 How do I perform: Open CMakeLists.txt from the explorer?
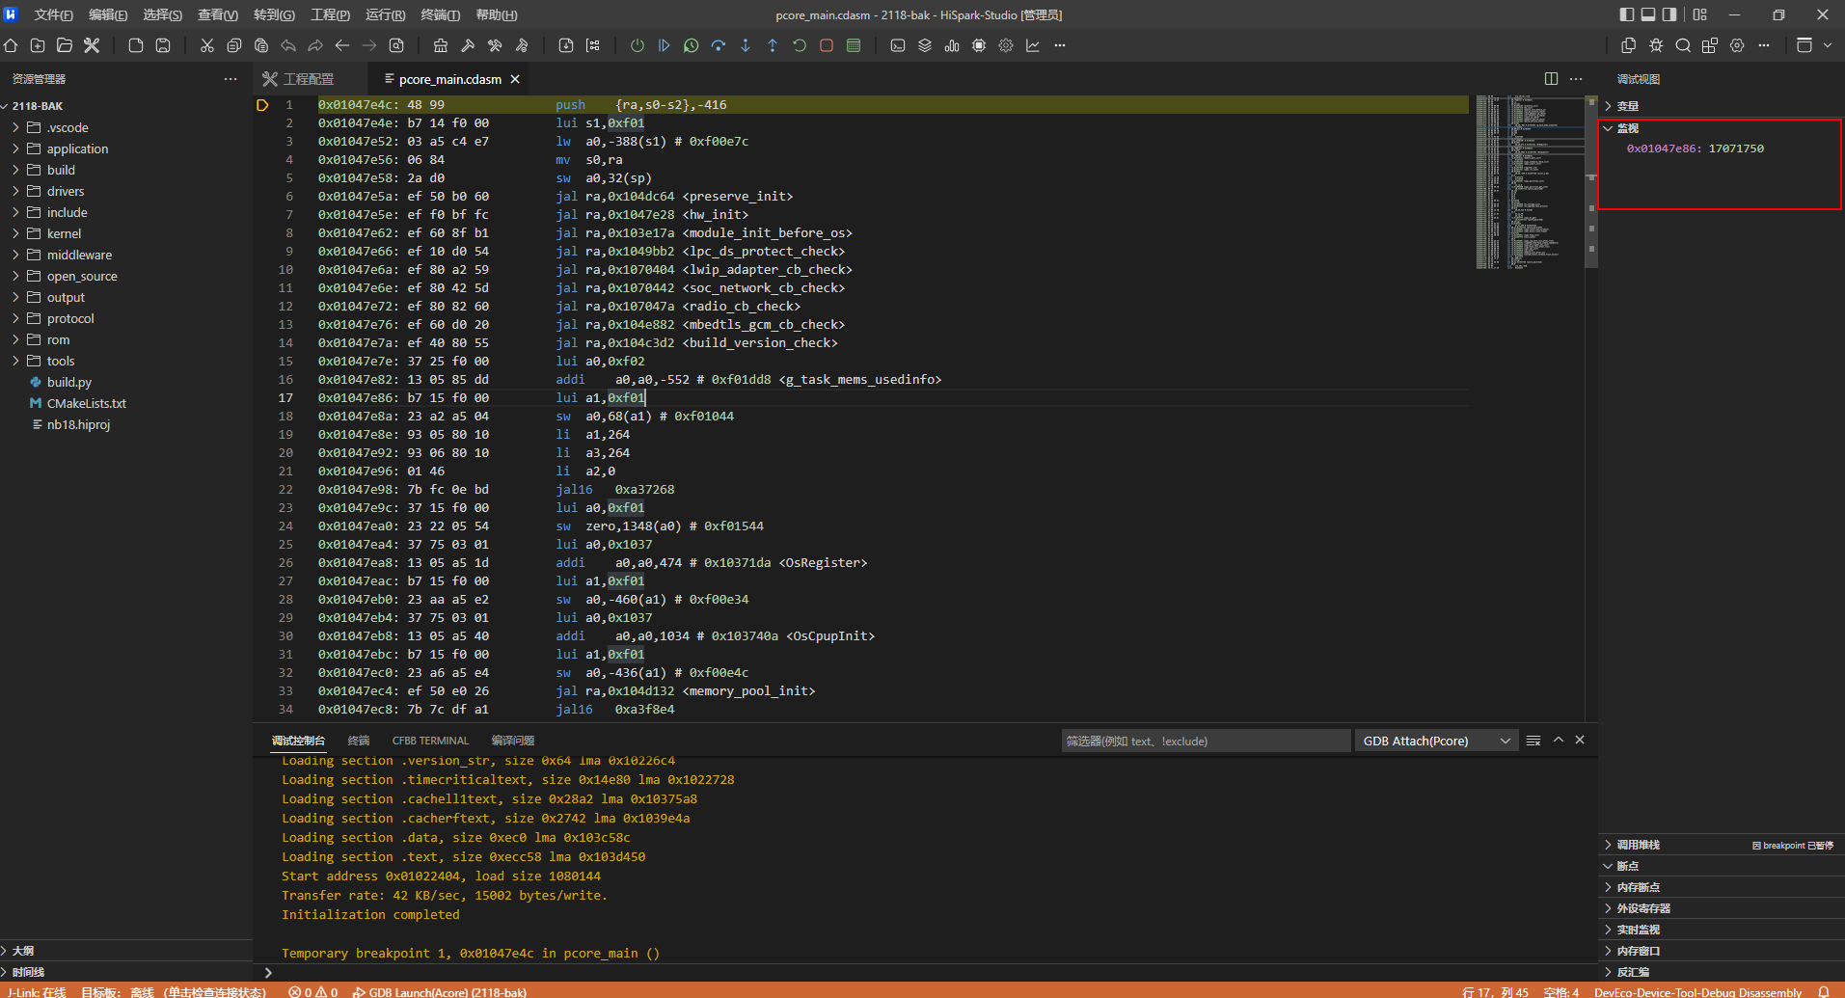coord(86,403)
